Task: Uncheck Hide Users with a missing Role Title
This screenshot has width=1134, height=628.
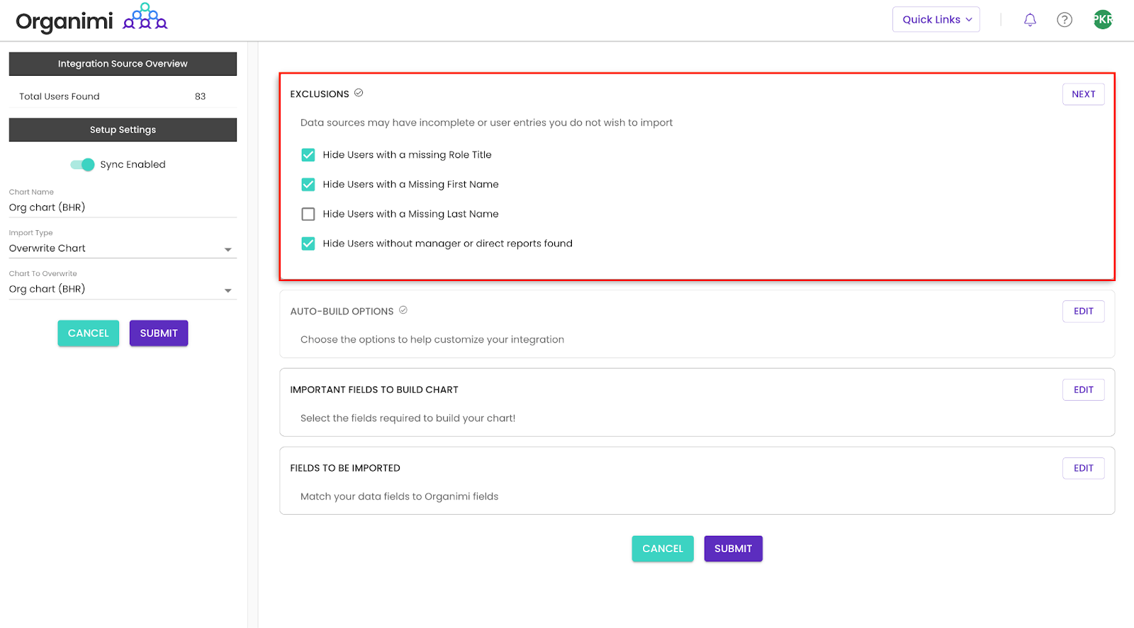Action: [308, 155]
